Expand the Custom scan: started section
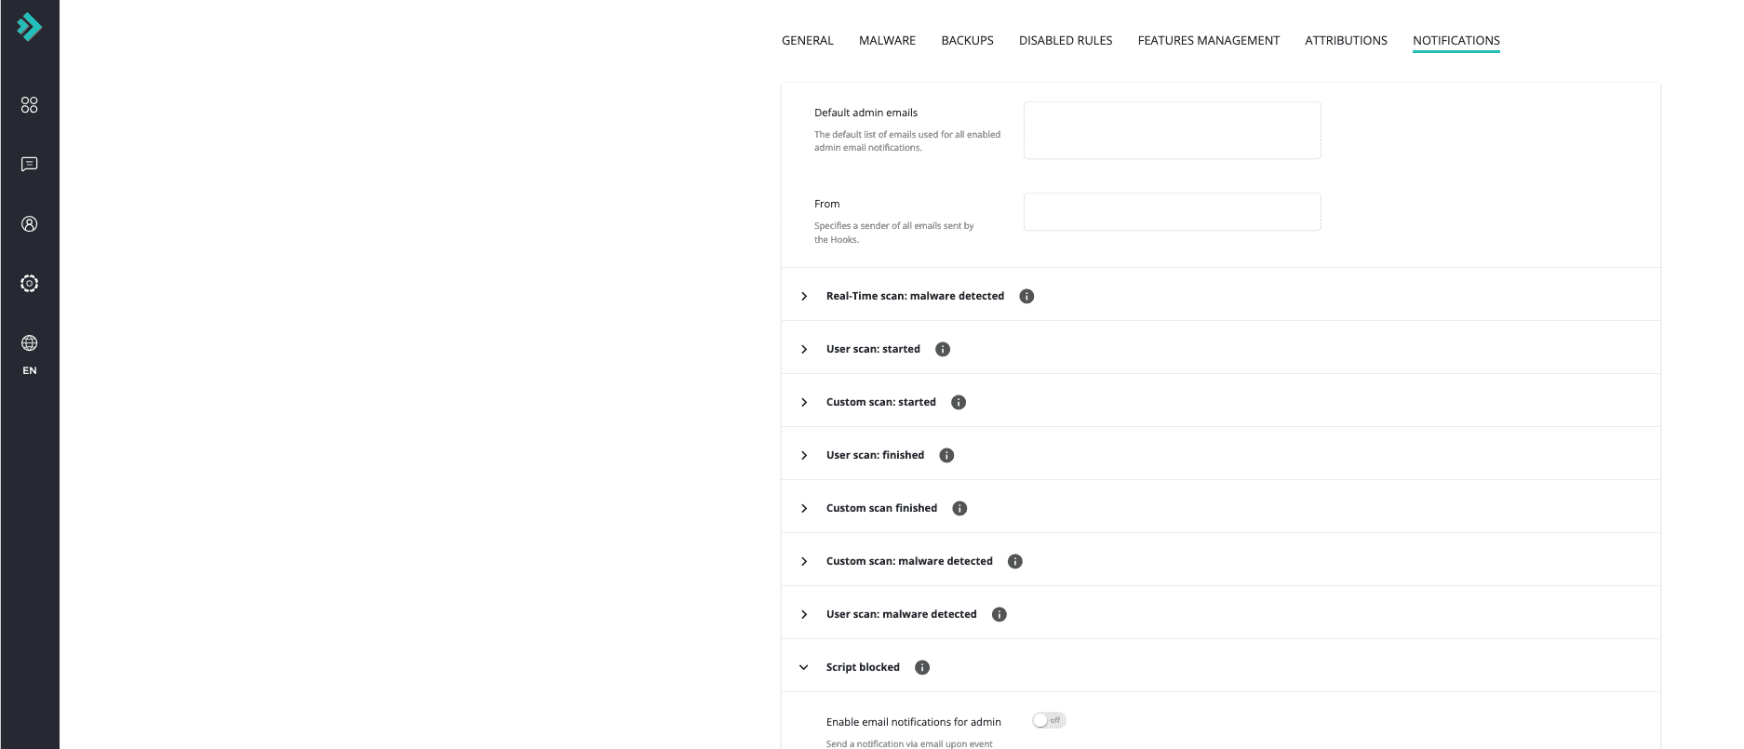Viewport: 1744px width, 749px height. tap(804, 402)
